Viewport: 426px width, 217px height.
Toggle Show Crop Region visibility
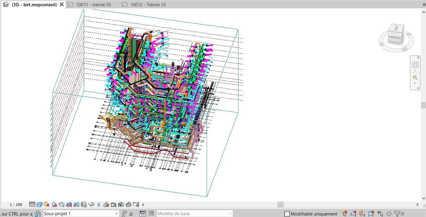pyautogui.click(x=76, y=204)
